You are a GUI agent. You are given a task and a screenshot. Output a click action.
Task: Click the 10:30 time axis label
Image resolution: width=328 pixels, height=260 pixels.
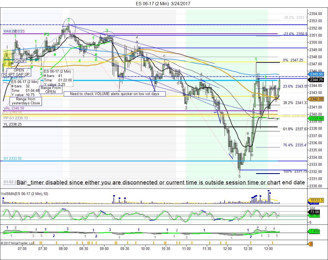click(x=166, y=249)
